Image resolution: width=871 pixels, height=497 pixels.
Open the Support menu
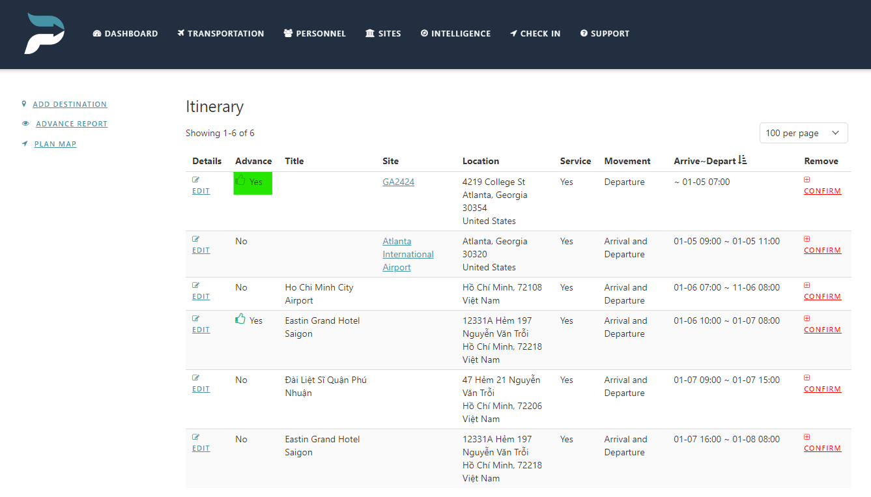click(x=605, y=33)
